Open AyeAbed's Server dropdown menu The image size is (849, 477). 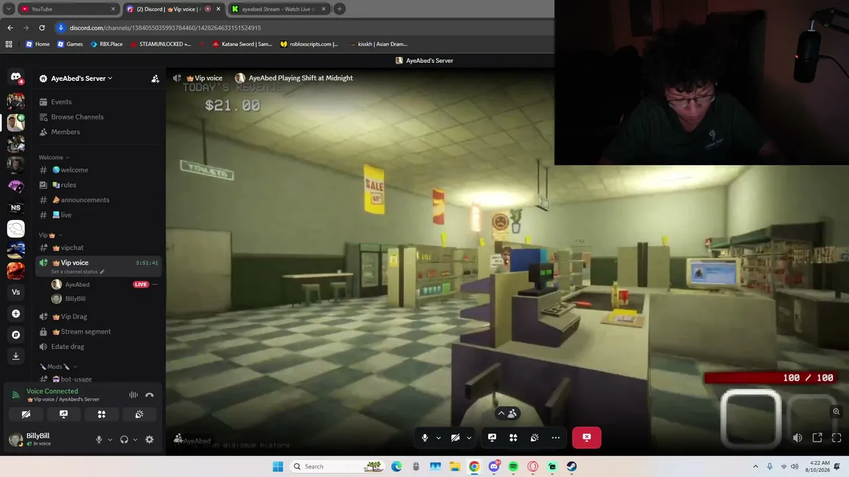tap(82, 78)
